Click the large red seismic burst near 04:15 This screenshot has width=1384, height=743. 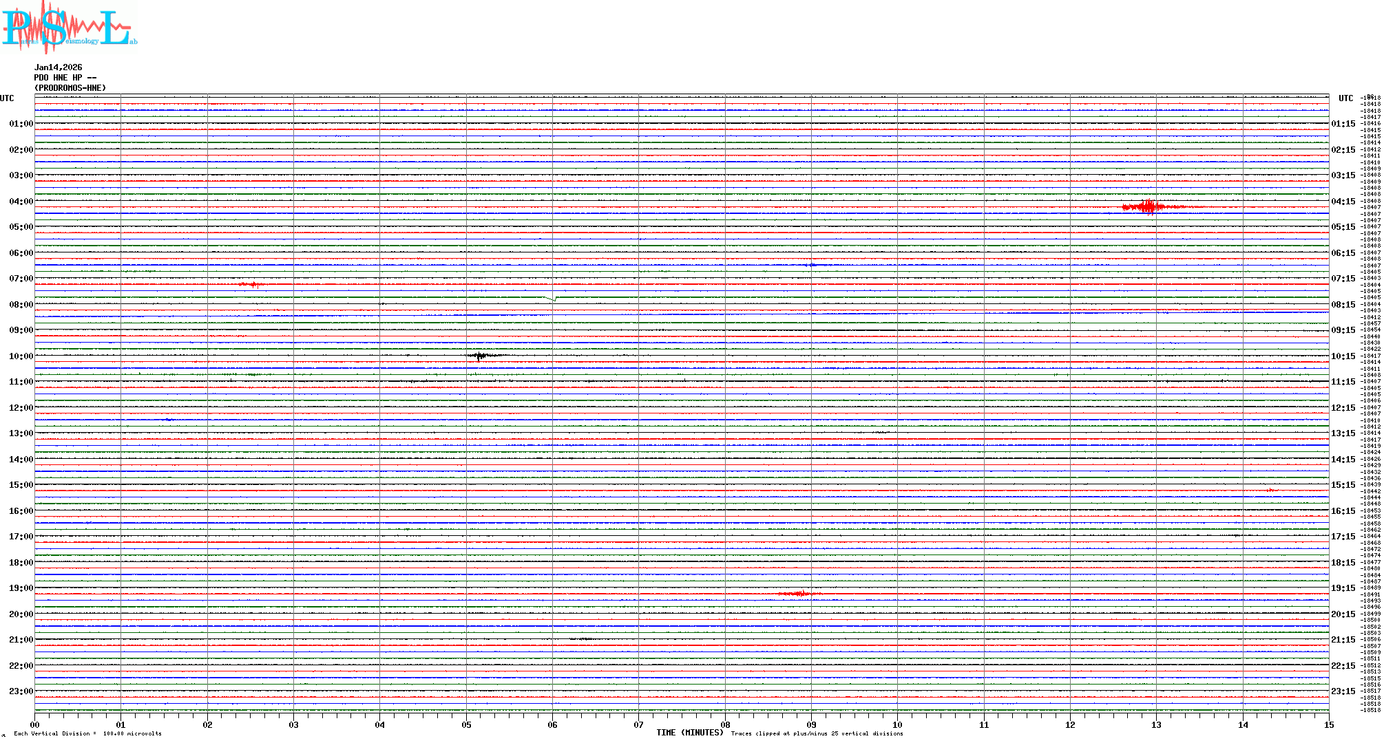point(1149,207)
